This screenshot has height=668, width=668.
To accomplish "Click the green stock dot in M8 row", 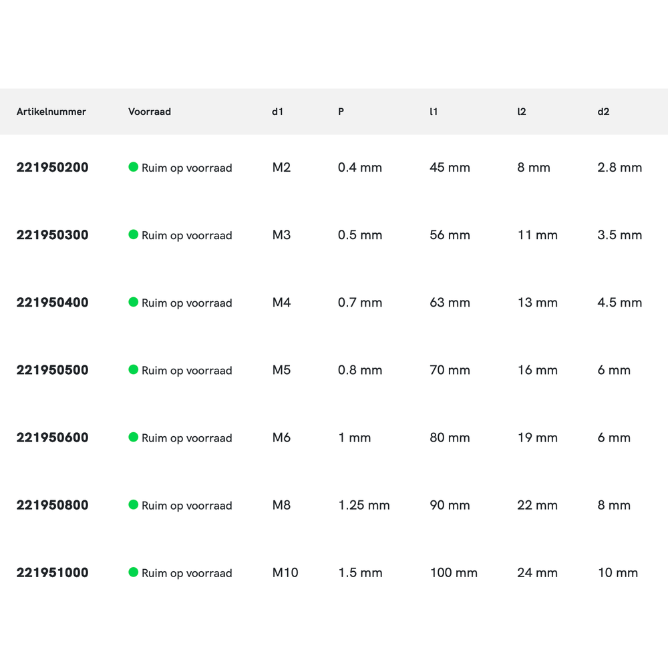I will 133,504.
